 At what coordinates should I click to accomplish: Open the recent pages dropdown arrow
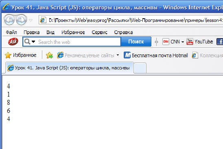coord(31,20)
